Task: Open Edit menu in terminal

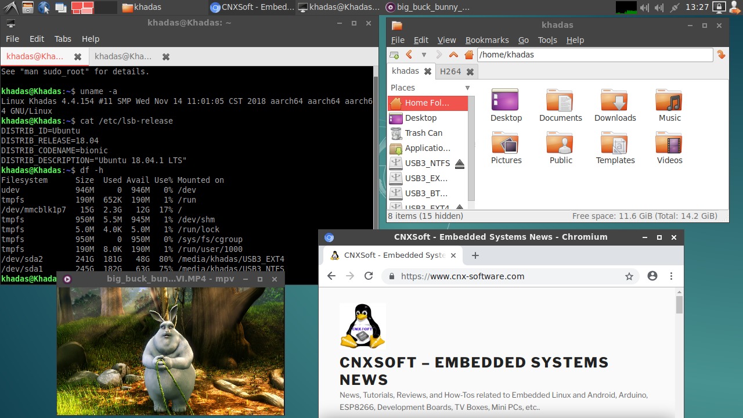Action: coord(37,39)
